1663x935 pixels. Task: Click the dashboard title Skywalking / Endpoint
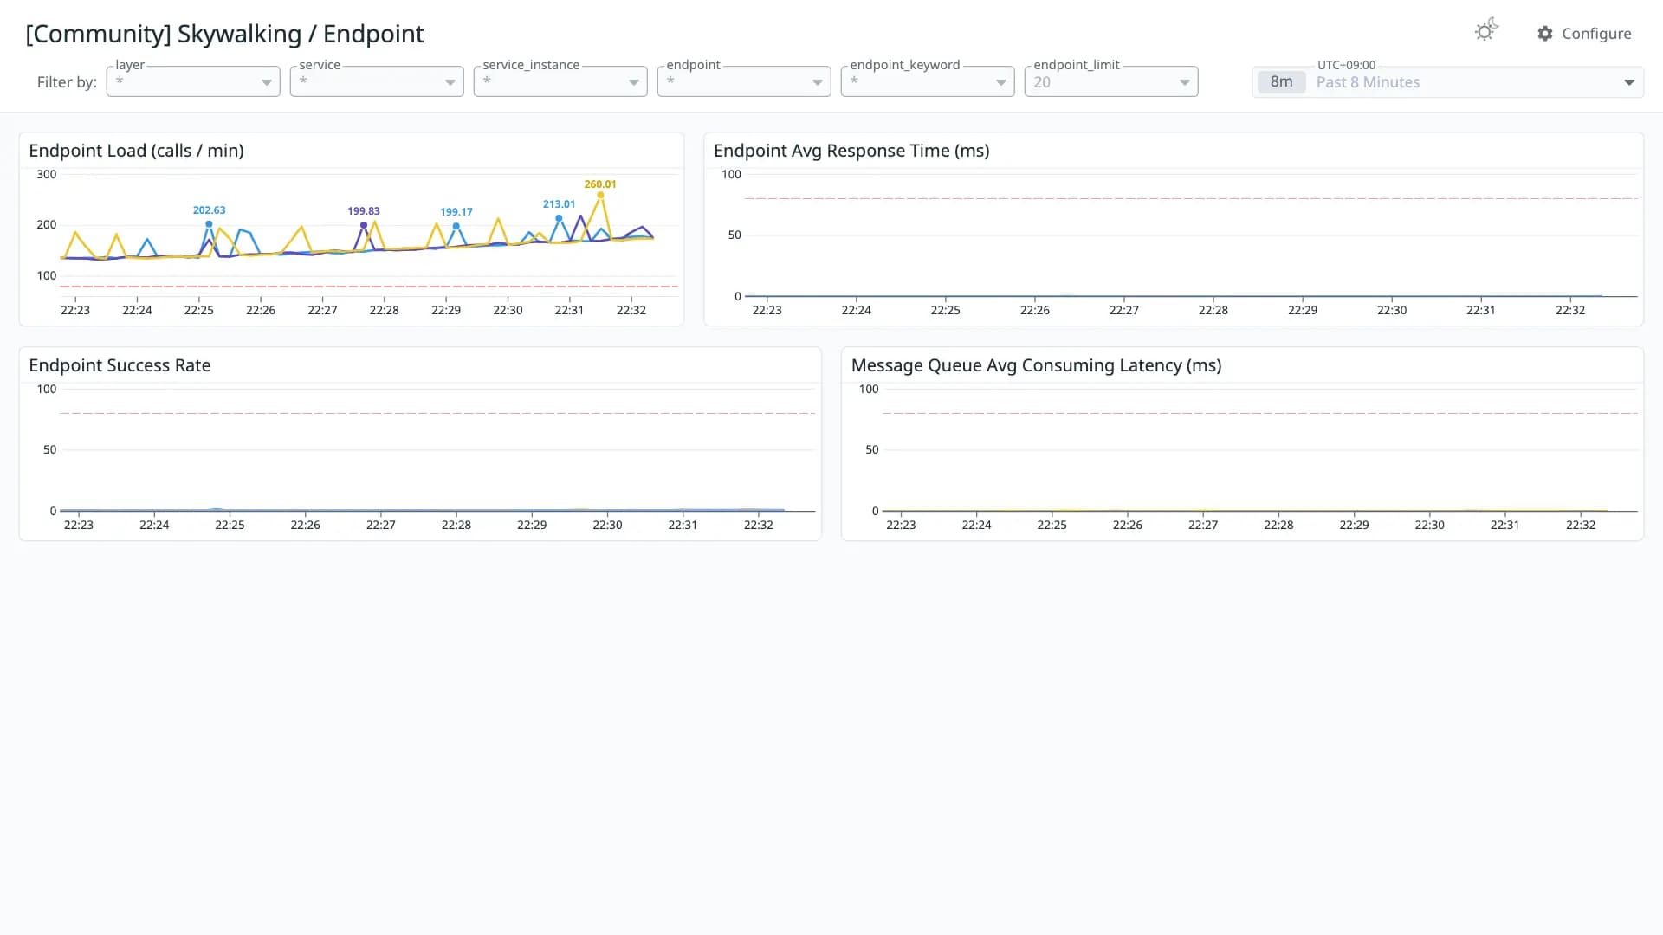tap(224, 34)
